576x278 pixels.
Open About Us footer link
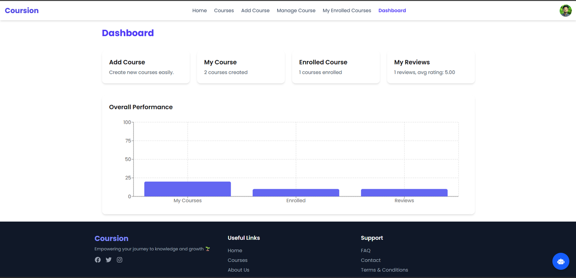click(238, 270)
